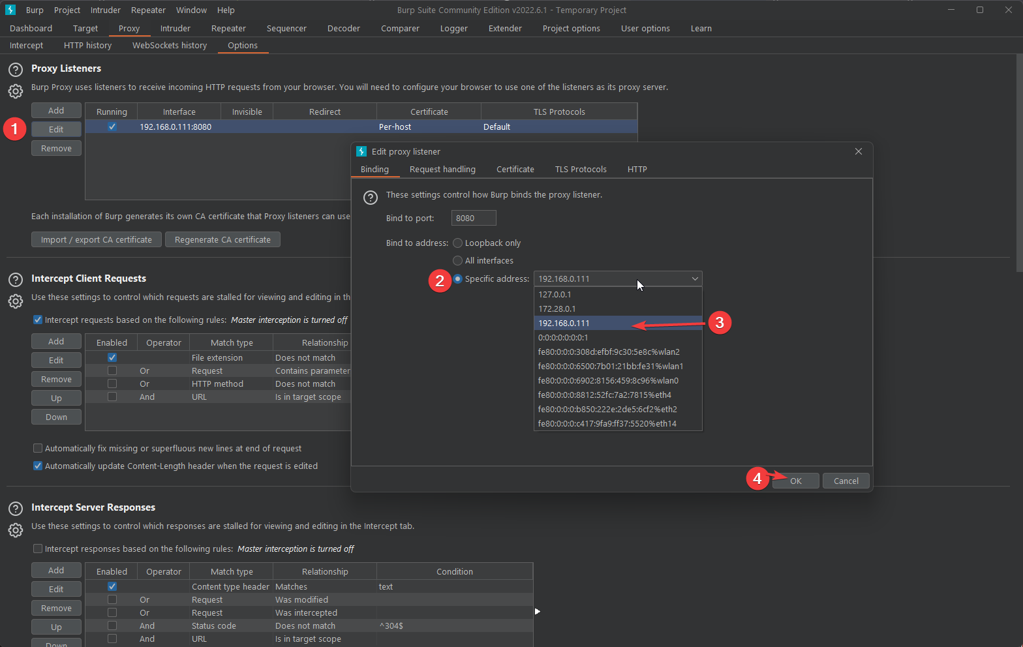Open the Help menu
The image size is (1023, 647).
pyautogui.click(x=226, y=10)
